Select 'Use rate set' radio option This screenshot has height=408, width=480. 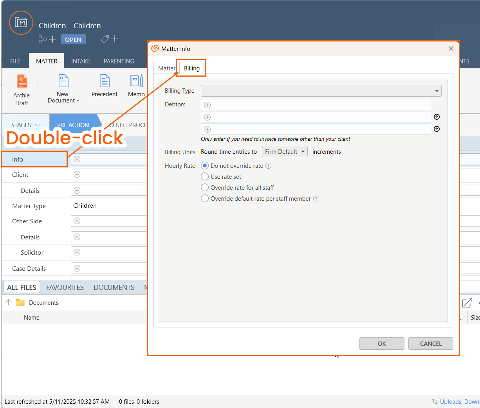click(205, 177)
